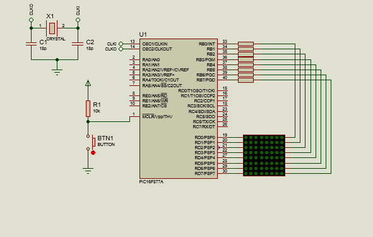
Task: Click the MCLR/Vpp/THV pin 1
Action: (134, 116)
